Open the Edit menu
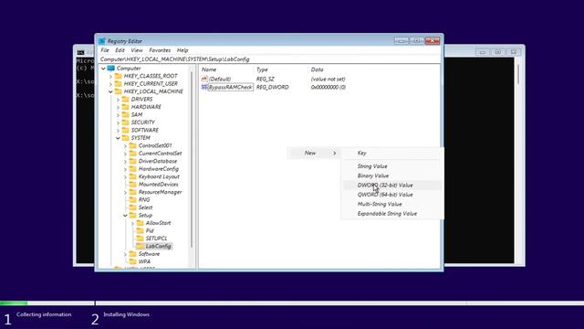584x329 pixels. point(120,50)
